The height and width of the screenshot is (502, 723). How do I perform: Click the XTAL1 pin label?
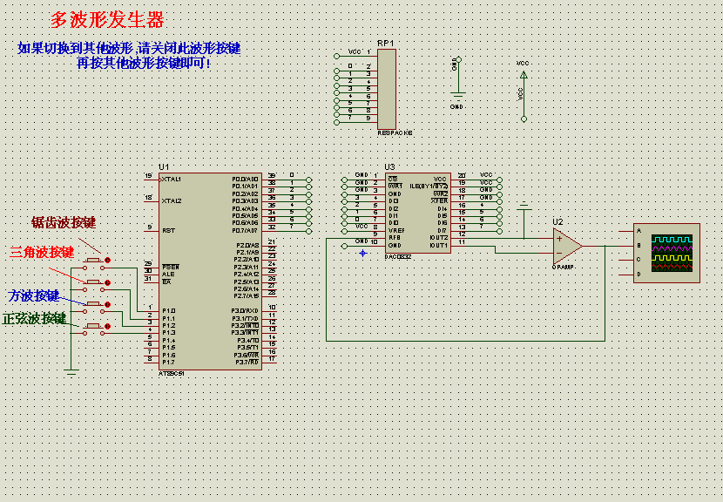tap(171, 179)
